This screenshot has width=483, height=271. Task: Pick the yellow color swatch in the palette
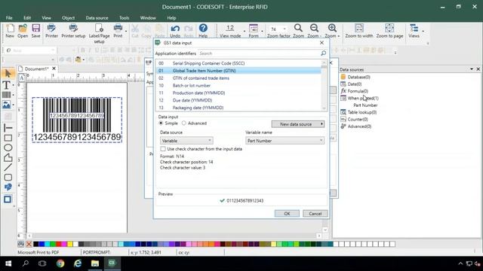tap(70, 244)
